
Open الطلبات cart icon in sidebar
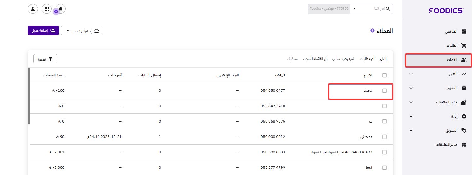pos(464,46)
